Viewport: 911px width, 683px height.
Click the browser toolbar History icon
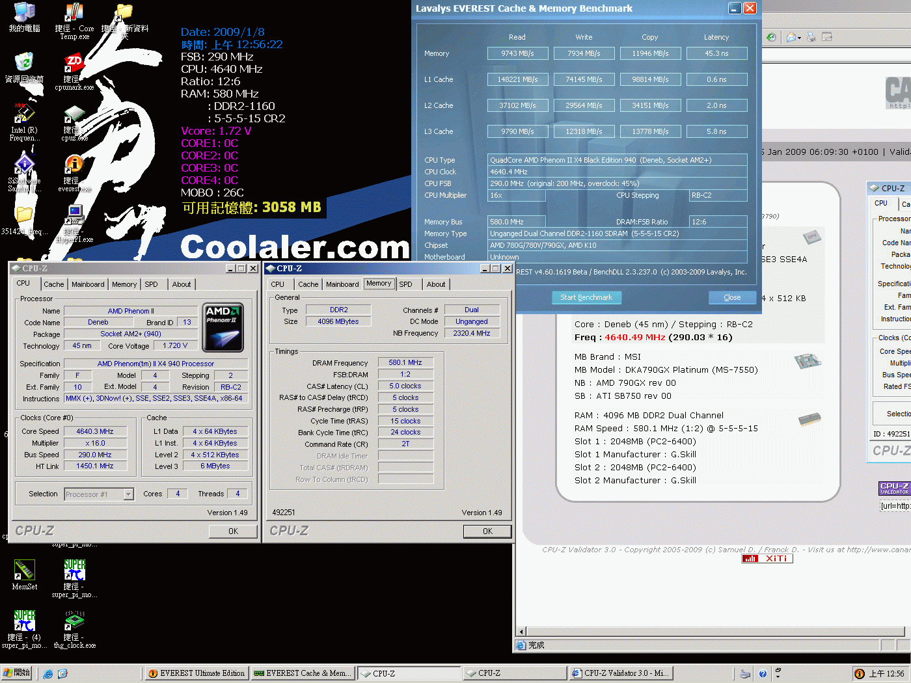(770, 37)
